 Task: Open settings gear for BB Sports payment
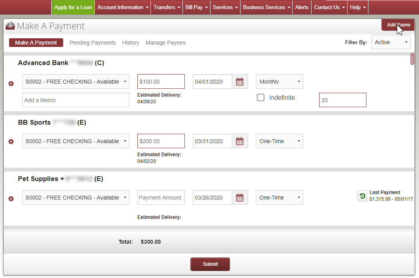click(11, 141)
